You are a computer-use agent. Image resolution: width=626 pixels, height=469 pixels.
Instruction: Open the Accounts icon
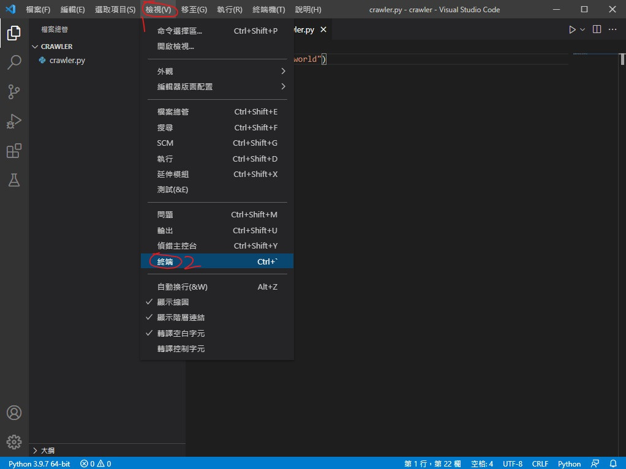[x=14, y=413]
